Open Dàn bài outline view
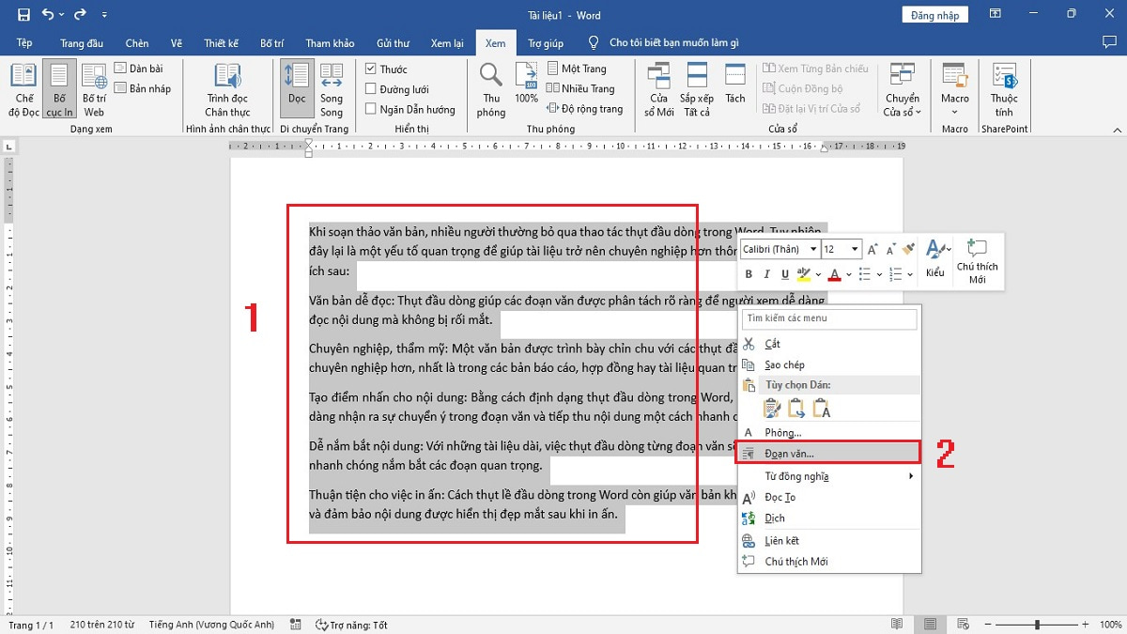This screenshot has height=634, width=1127. pyautogui.click(x=139, y=69)
